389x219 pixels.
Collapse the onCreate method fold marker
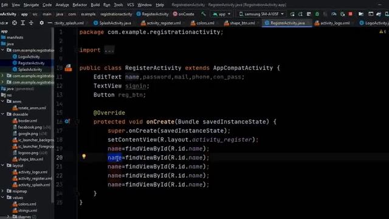coord(77,122)
